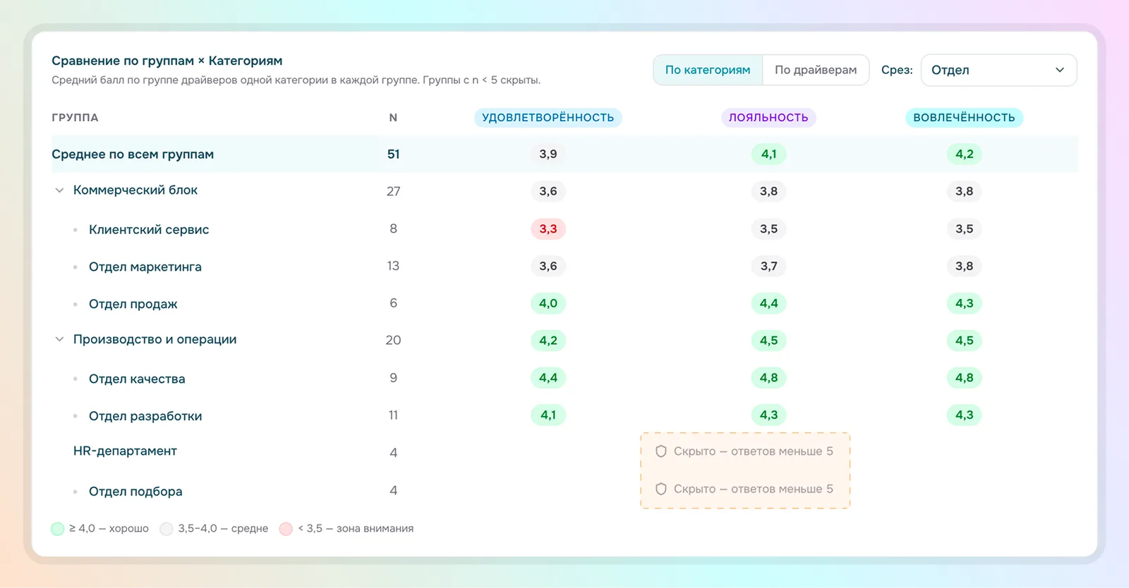Click the 4,2 engagement average score

coord(964,154)
